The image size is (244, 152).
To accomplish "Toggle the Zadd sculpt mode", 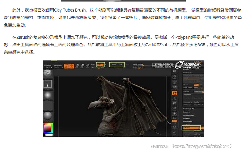I will (114, 65).
